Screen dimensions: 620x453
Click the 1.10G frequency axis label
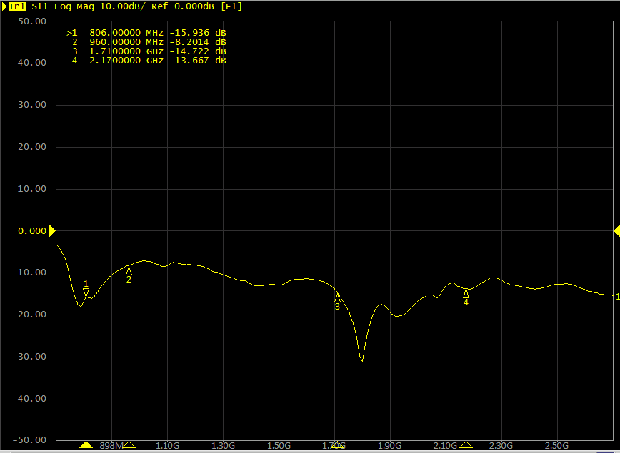[x=167, y=446]
